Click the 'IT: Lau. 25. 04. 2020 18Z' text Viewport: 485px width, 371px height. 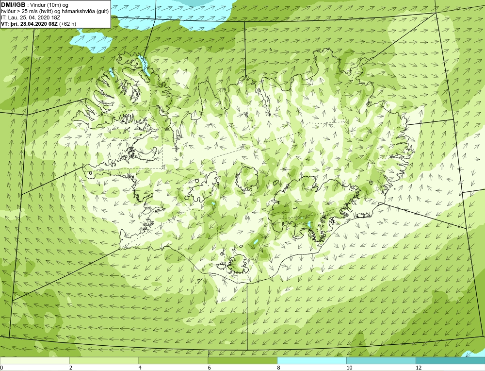click(31, 17)
